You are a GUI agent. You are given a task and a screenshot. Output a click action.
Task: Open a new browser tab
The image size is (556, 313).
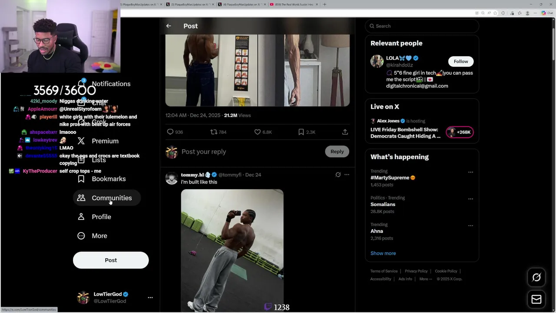point(324,4)
